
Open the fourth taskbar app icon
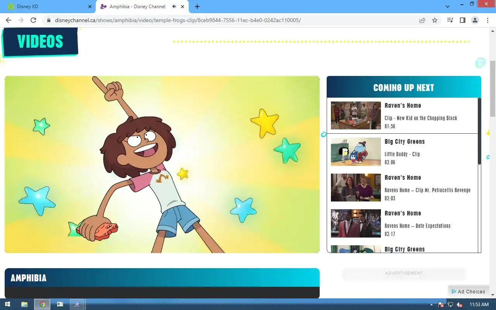pos(77,304)
